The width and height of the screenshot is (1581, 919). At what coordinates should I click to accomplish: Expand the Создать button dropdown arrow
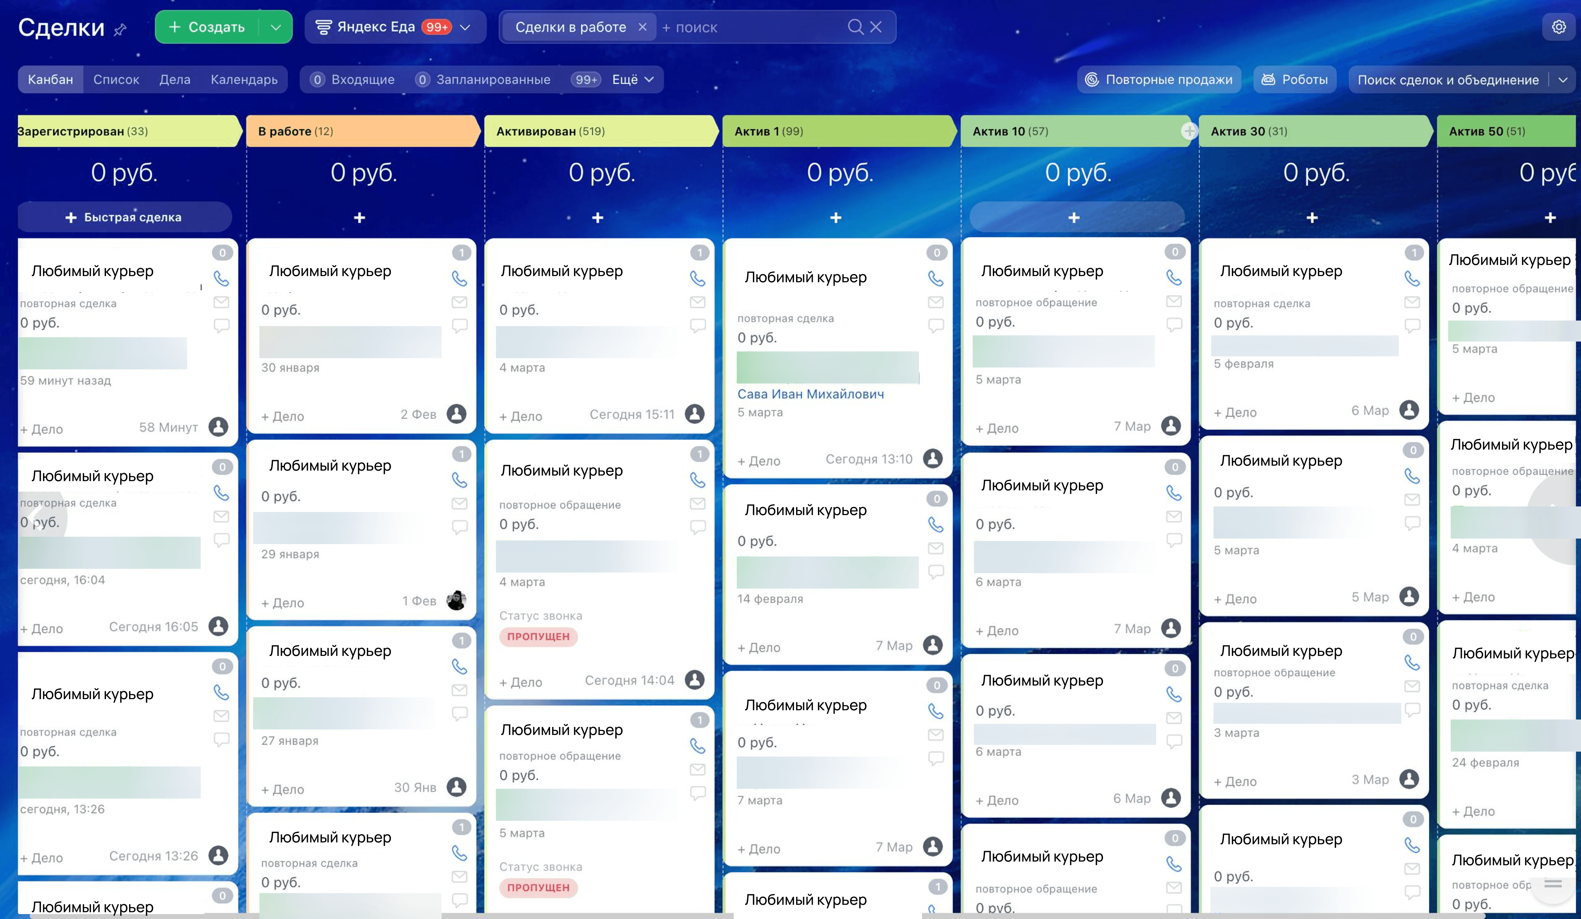(275, 27)
